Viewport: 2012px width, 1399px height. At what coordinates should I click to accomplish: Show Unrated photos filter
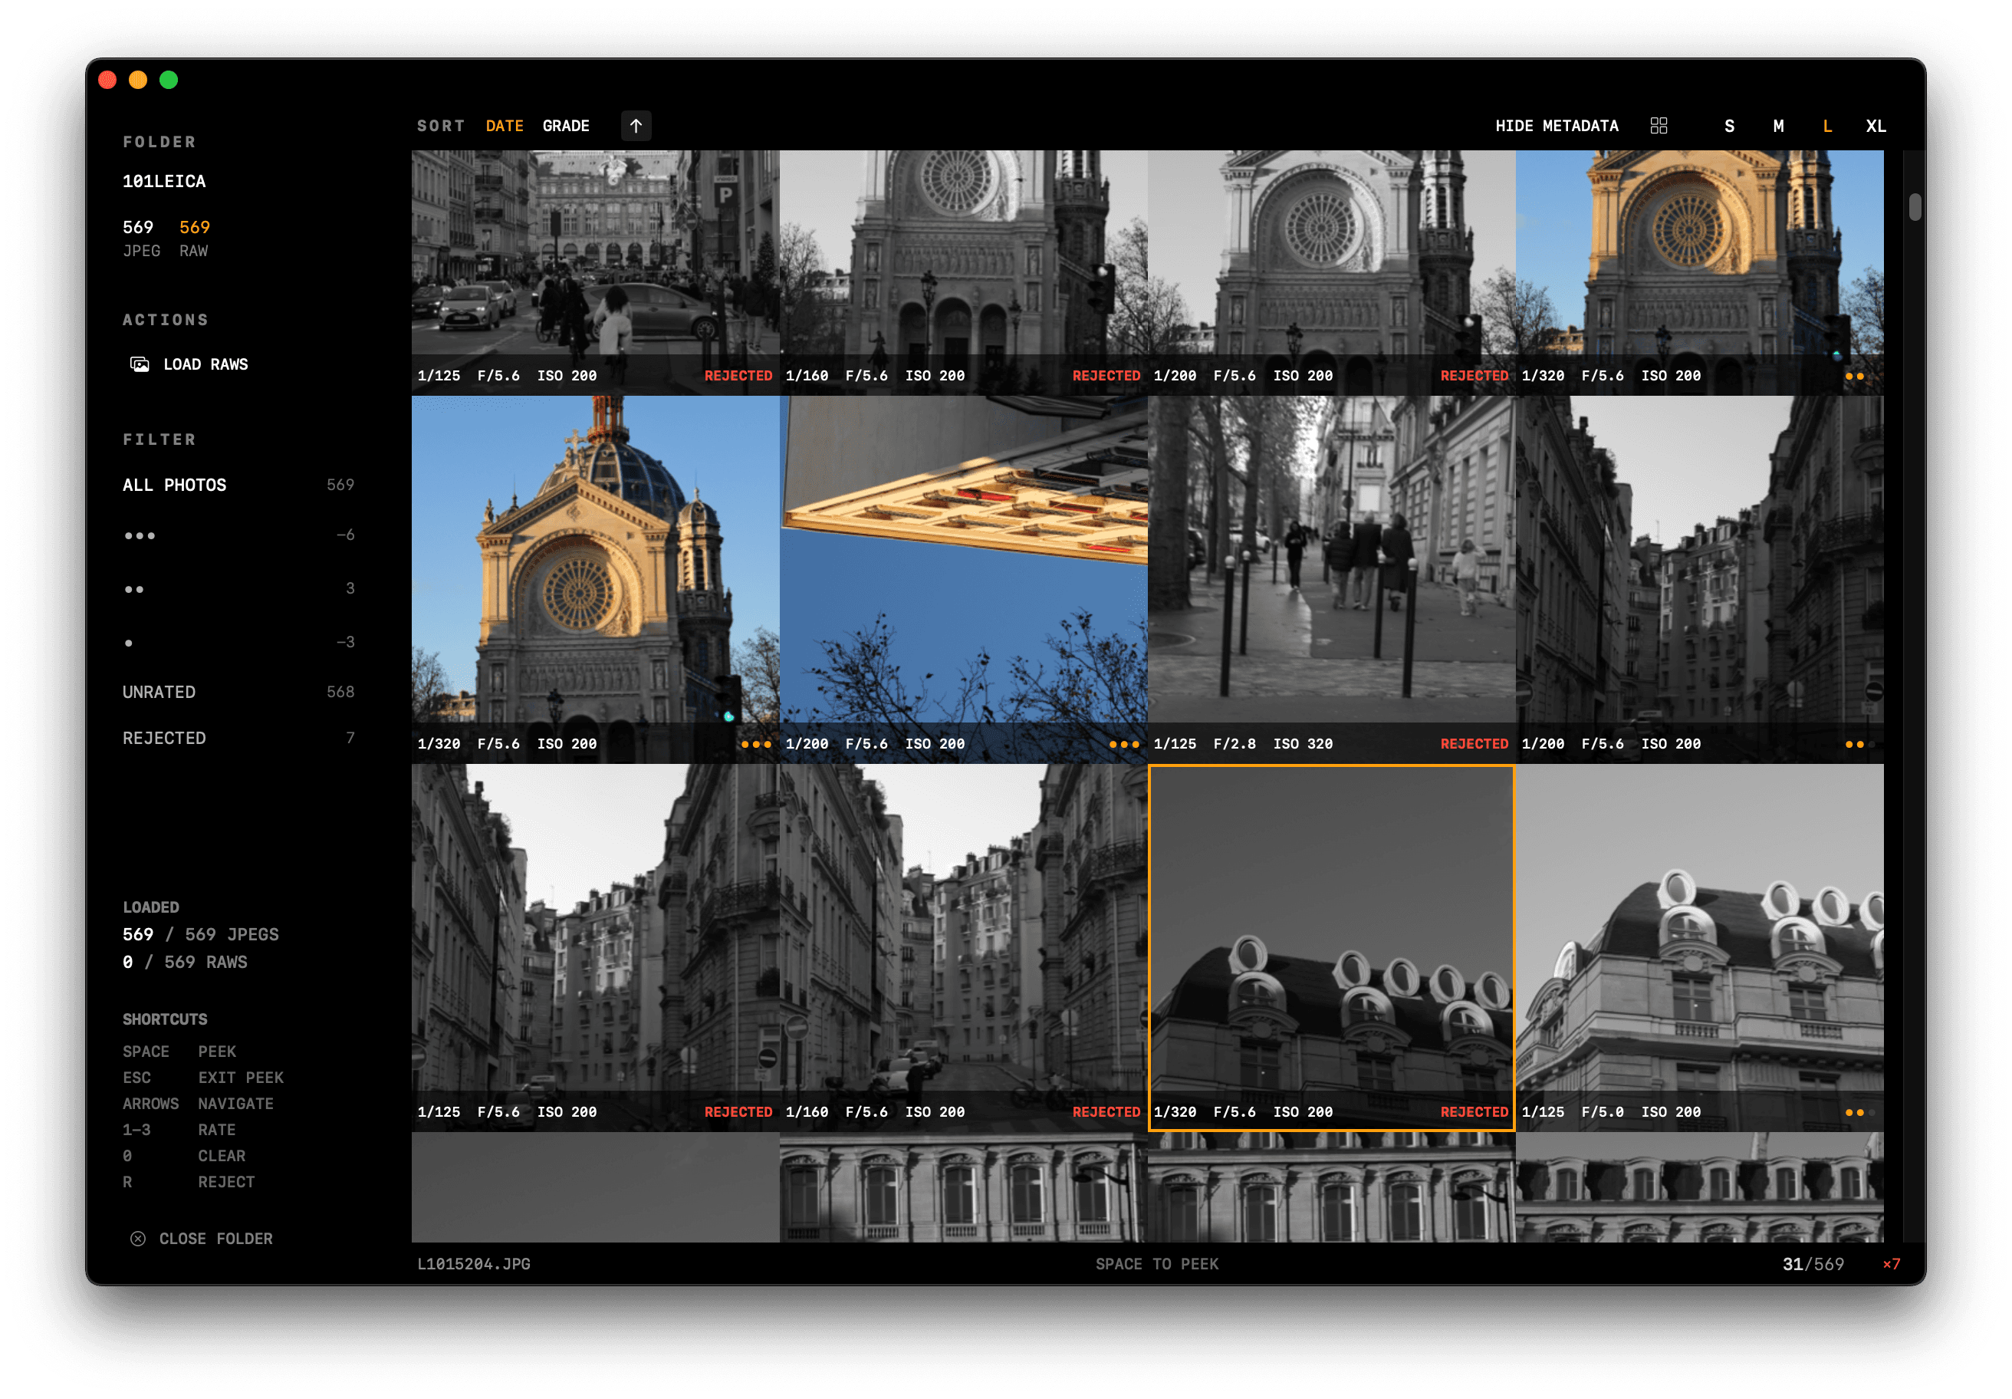[x=159, y=692]
